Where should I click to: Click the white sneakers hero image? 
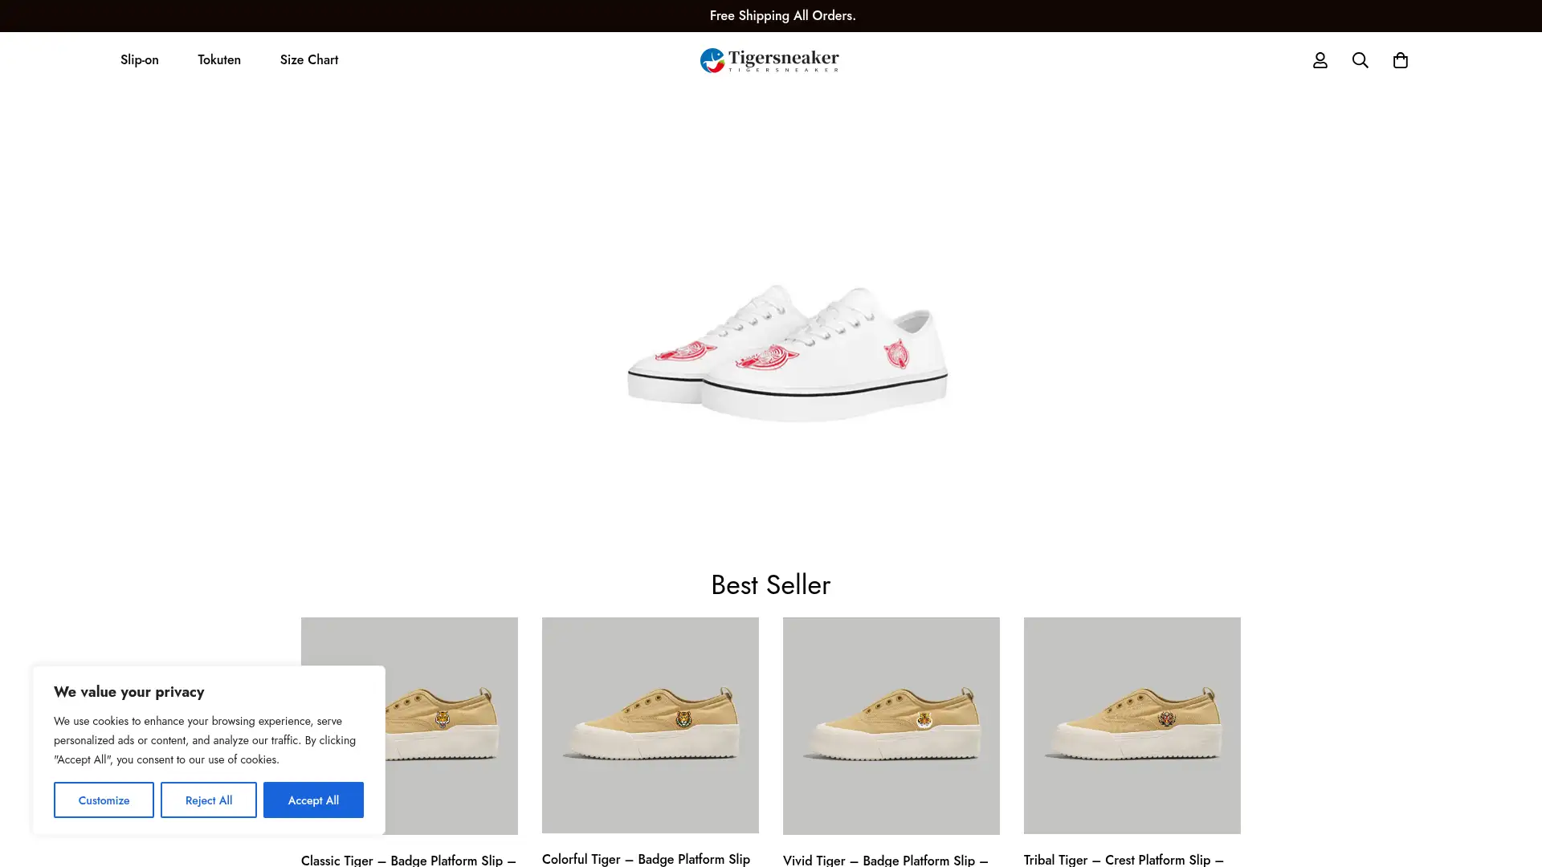(785, 353)
